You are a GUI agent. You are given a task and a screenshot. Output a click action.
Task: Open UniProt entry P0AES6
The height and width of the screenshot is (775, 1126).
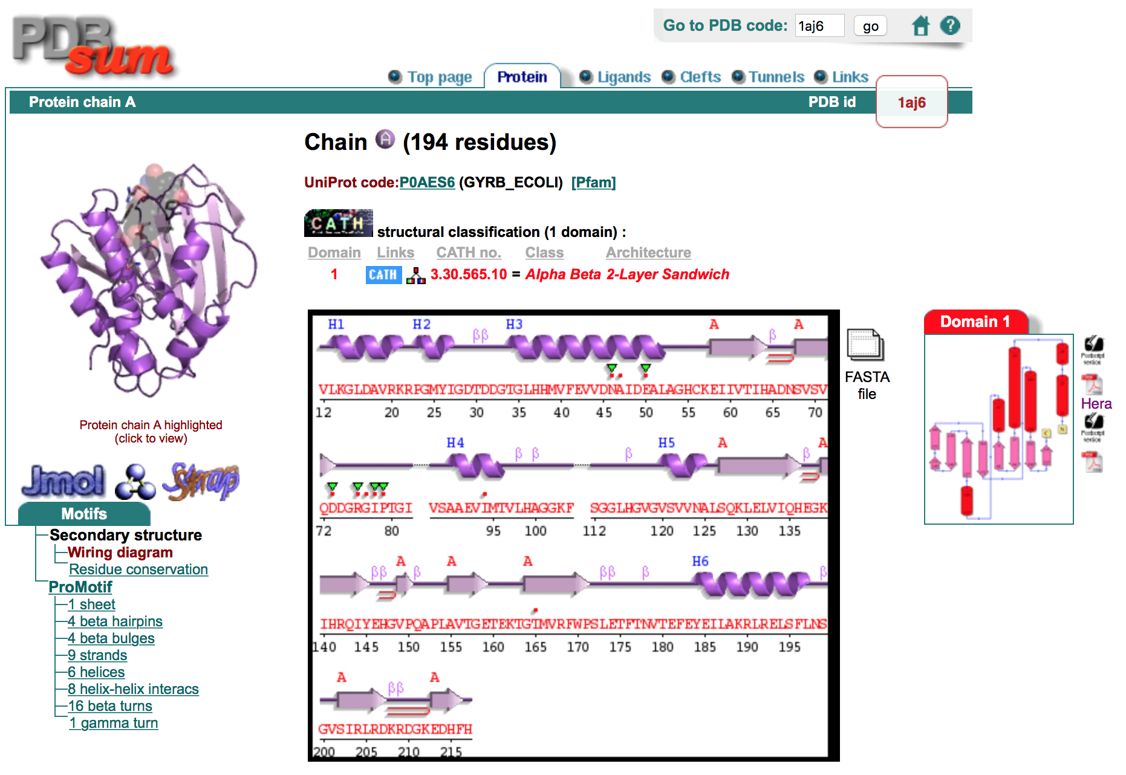click(427, 182)
